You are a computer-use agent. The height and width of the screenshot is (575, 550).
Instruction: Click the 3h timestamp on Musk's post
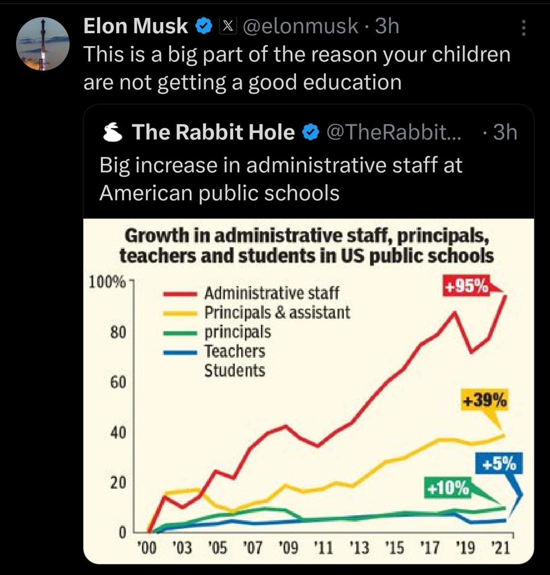point(387,26)
